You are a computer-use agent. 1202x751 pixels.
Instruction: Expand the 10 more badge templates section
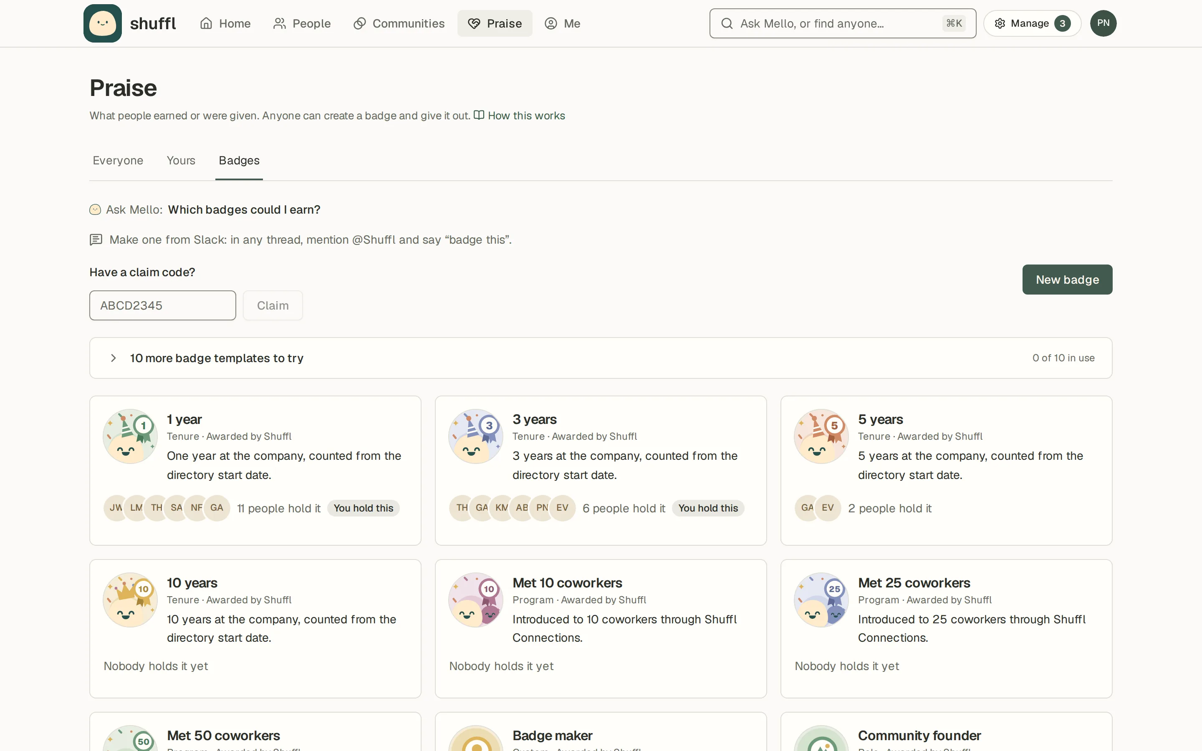tap(601, 358)
